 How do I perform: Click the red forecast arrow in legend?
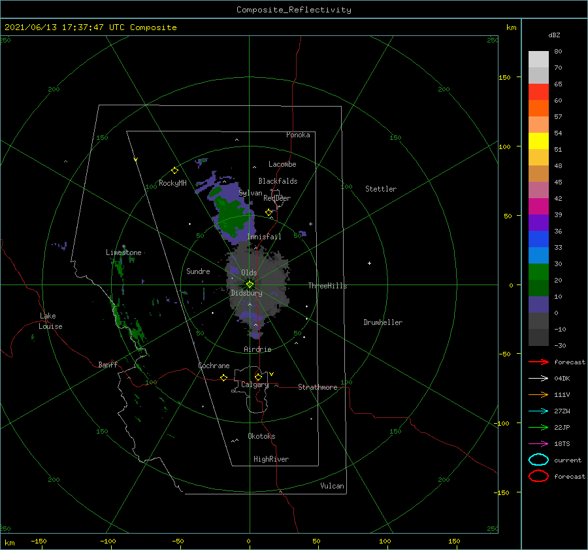coord(538,362)
